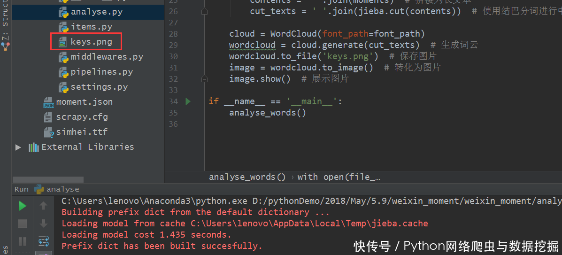Click the run gutter arrow at line 34

[188, 101]
